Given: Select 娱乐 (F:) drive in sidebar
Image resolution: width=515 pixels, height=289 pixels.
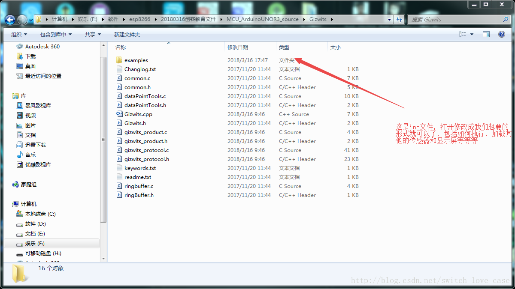Looking at the screenshot, I should click(30, 243).
